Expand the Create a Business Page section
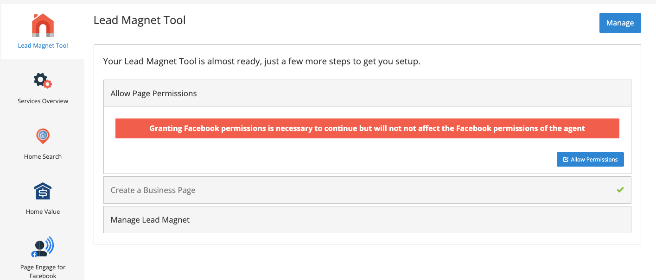 coord(367,190)
